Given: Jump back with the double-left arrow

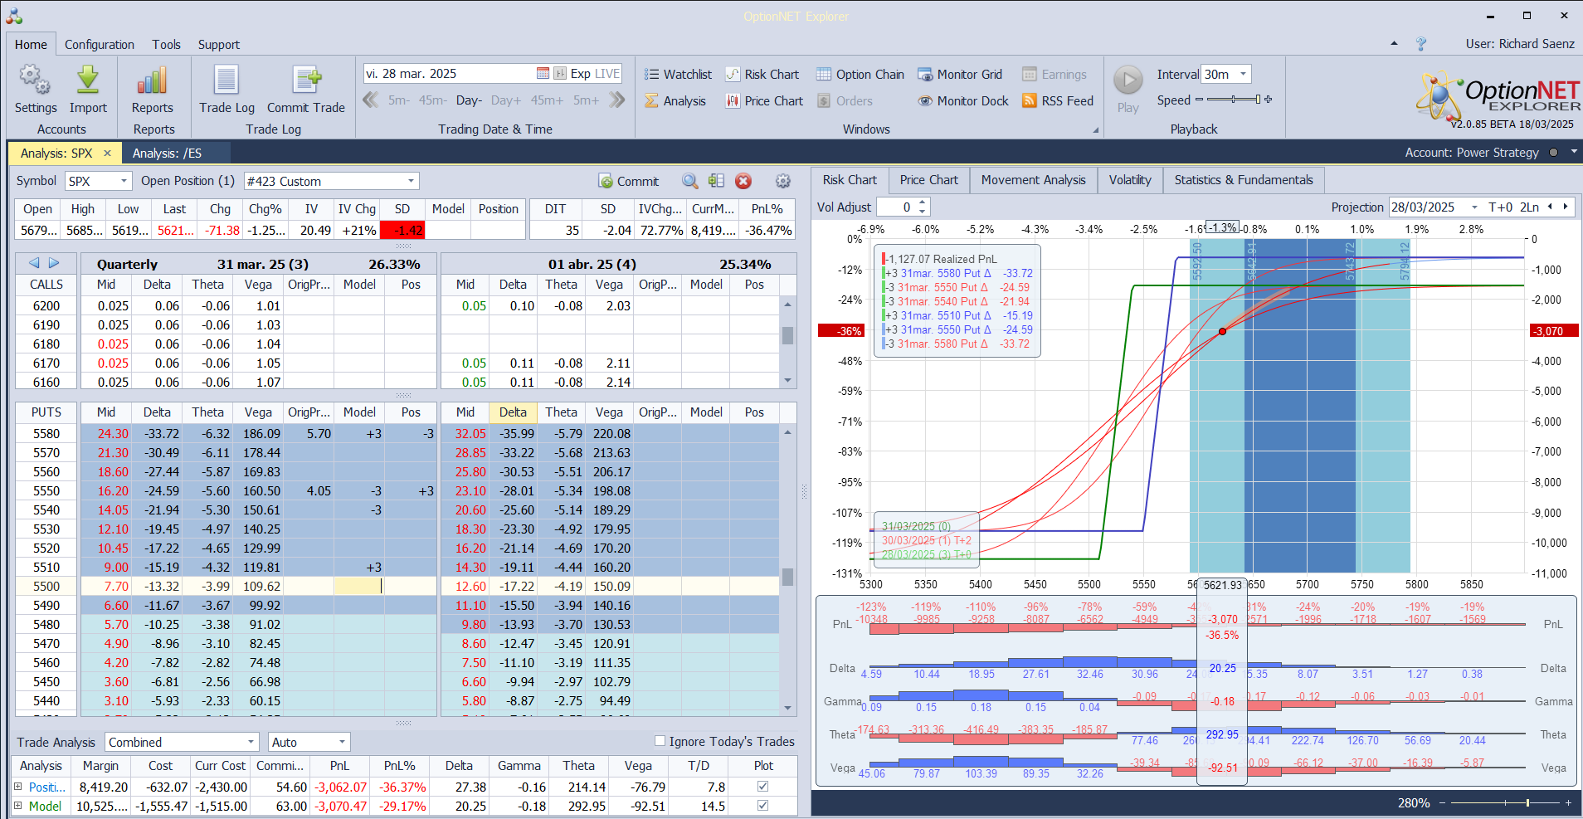Looking at the screenshot, I should (371, 100).
